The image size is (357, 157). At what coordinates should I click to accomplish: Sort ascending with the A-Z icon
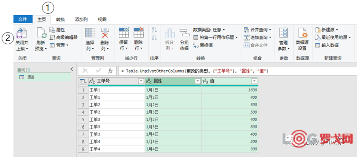coord(154,30)
